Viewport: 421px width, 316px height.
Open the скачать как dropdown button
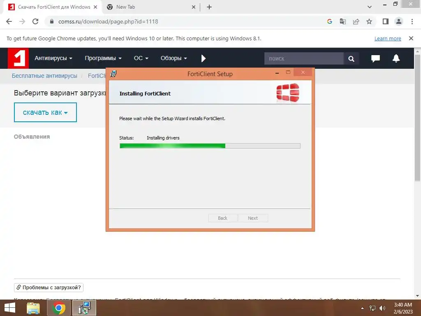click(45, 112)
